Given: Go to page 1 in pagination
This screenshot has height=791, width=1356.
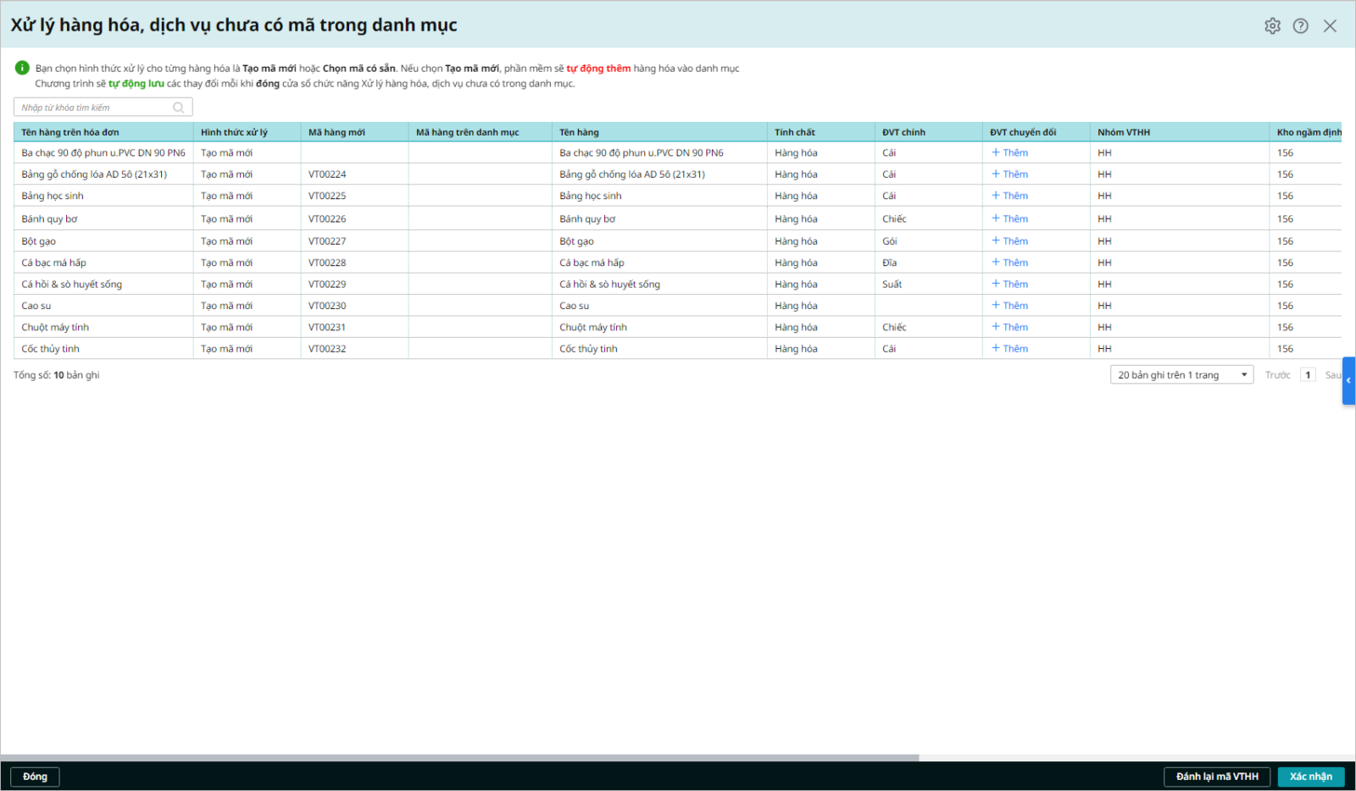Looking at the screenshot, I should pyautogui.click(x=1308, y=375).
